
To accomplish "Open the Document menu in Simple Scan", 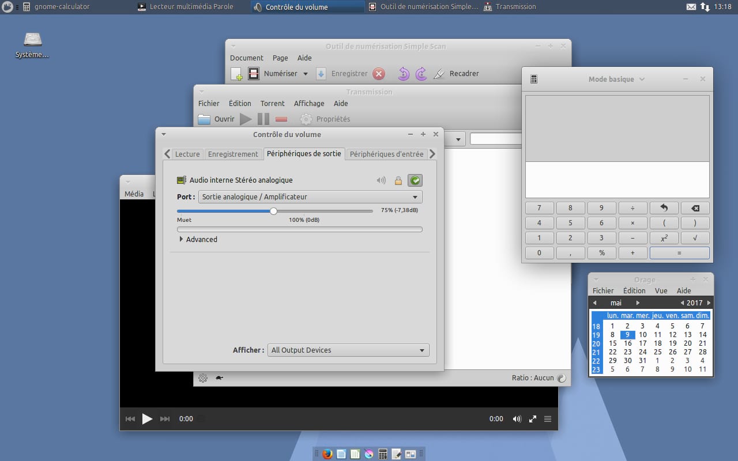I will [x=247, y=58].
